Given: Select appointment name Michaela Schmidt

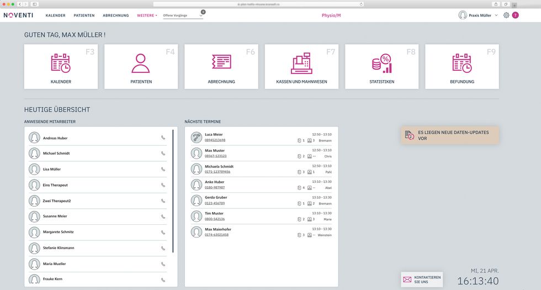Looking at the screenshot, I should (219, 166).
